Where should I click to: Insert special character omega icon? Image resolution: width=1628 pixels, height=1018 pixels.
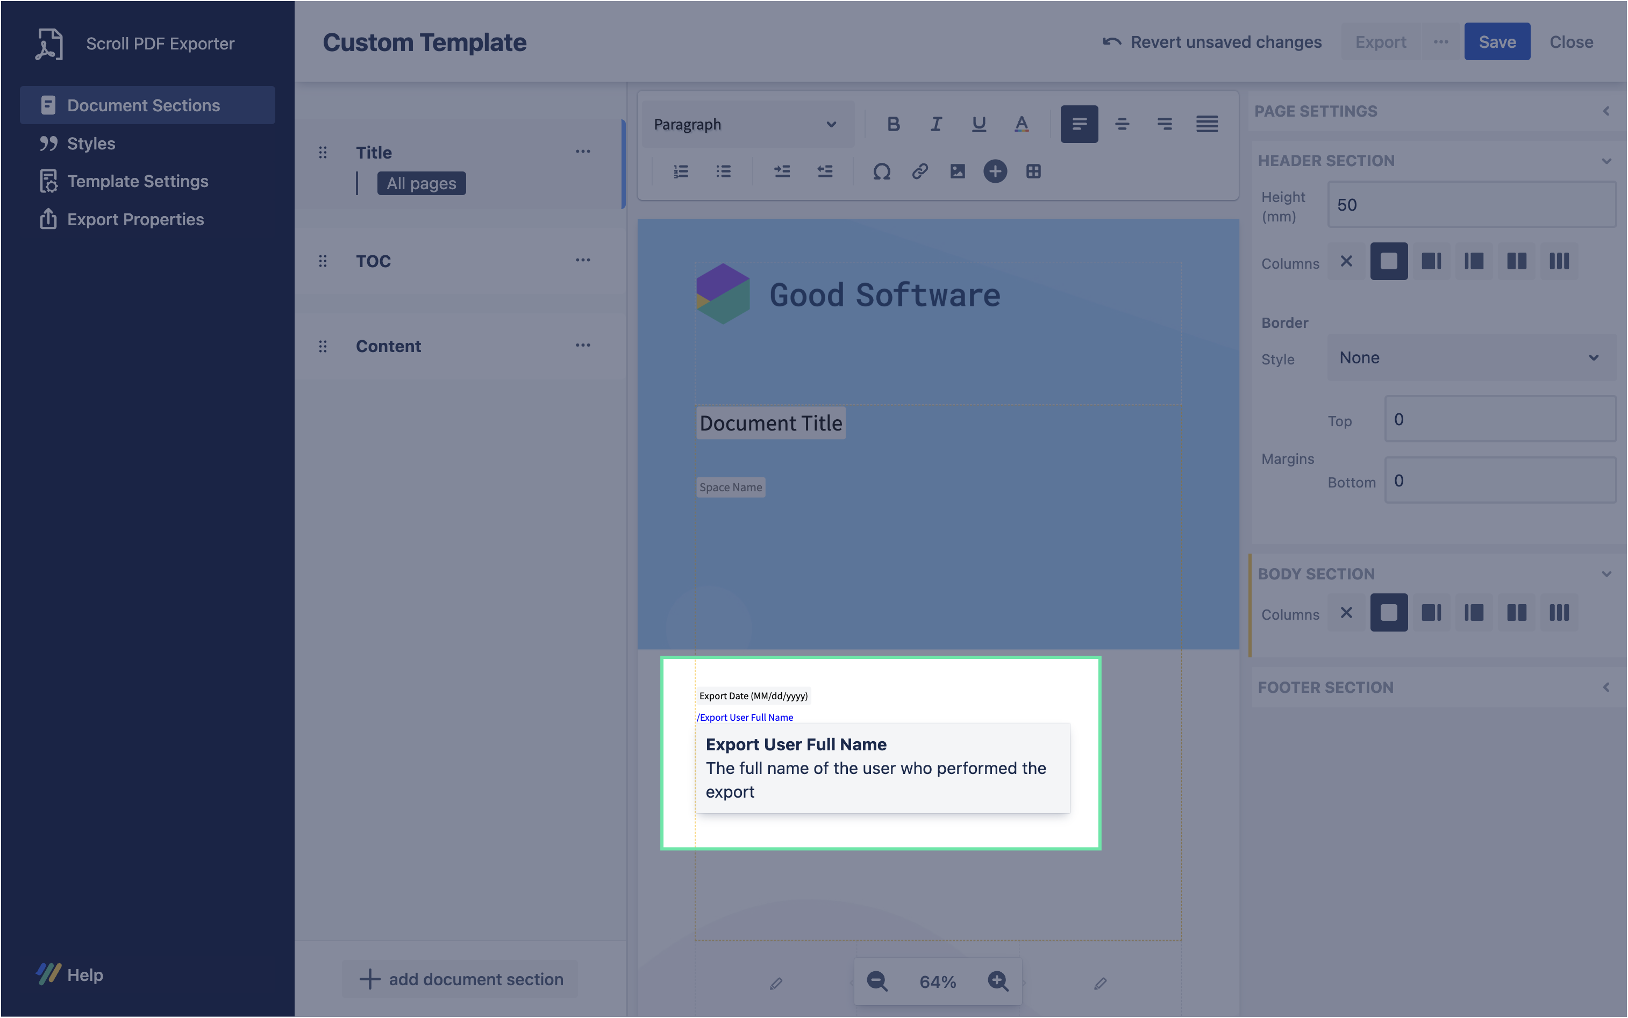tap(881, 171)
